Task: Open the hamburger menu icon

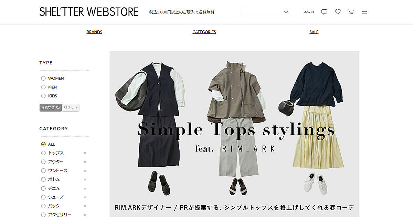Action: pyautogui.click(x=364, y=12)
